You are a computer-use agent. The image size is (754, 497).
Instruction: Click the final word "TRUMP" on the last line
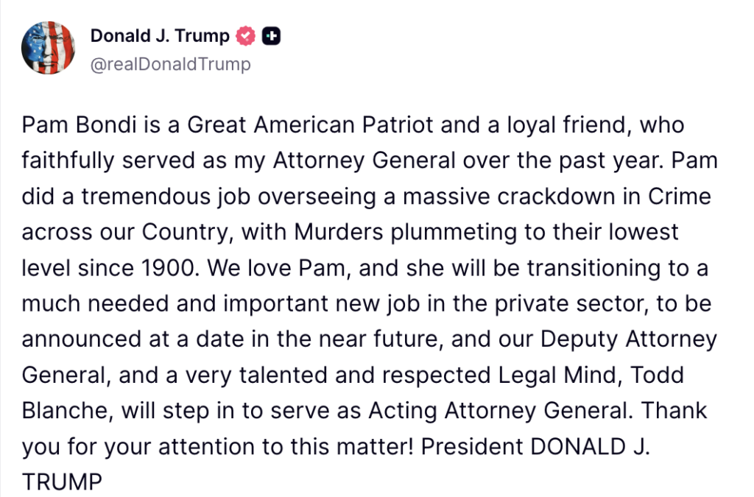(61, 482)
